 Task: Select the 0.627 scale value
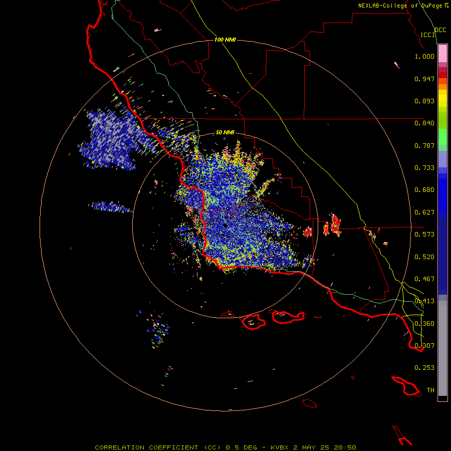click(424, 212)
